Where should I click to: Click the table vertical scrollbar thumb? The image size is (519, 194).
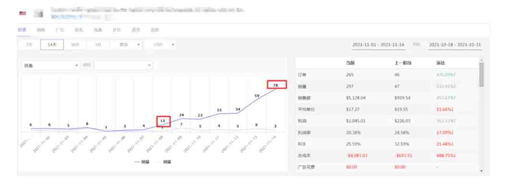tap(481, 75)
